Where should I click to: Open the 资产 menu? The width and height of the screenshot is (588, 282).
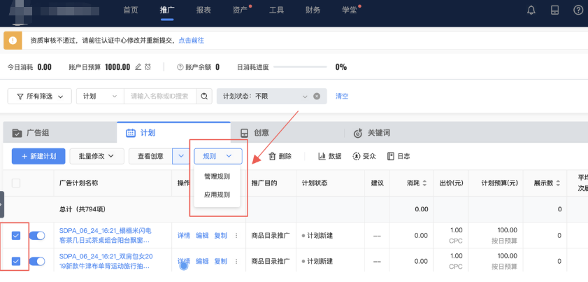tap(240, 10)
